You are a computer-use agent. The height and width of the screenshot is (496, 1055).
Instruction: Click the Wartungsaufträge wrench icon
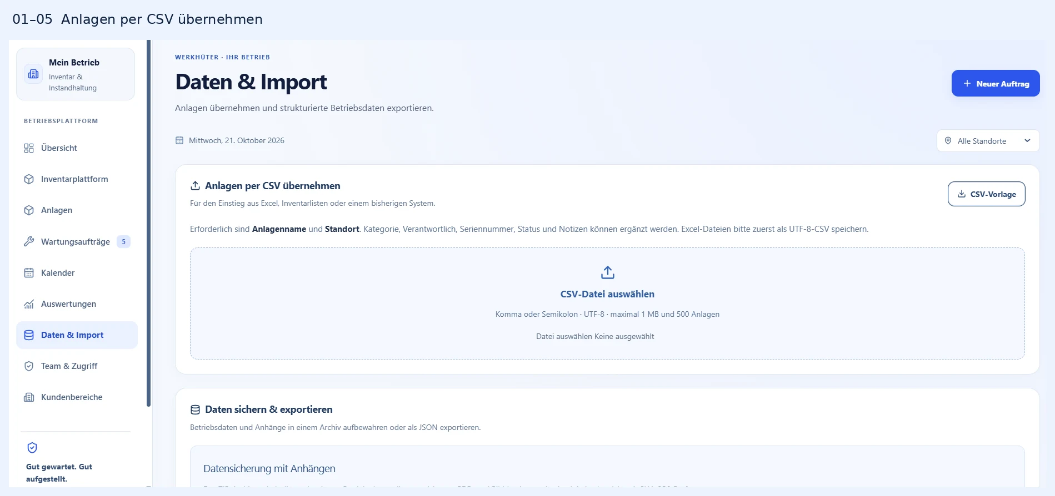tap(29, 241)
